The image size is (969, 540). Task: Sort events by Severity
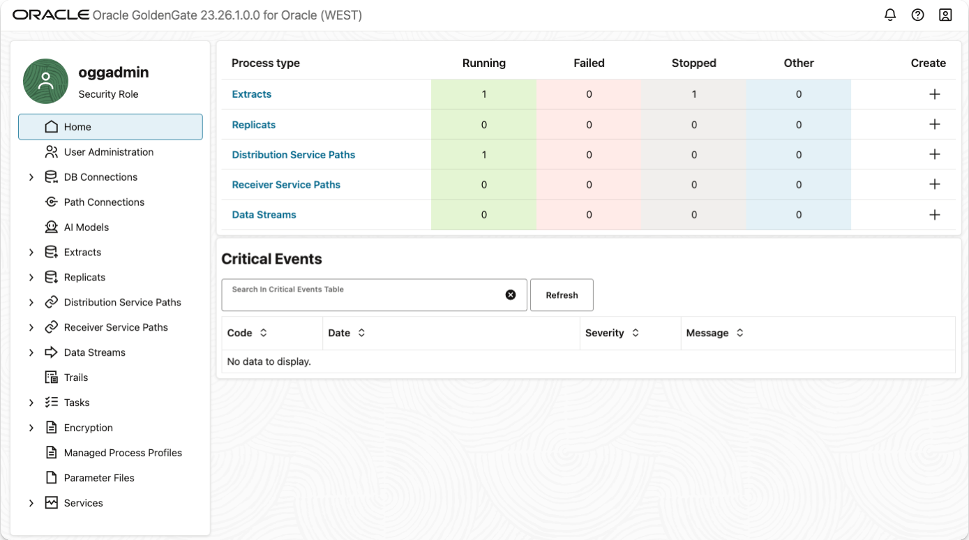(636, 333)
